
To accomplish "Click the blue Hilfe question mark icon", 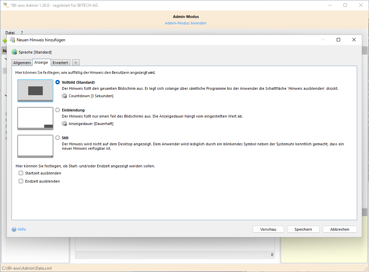I will click(x=14, y=229).
